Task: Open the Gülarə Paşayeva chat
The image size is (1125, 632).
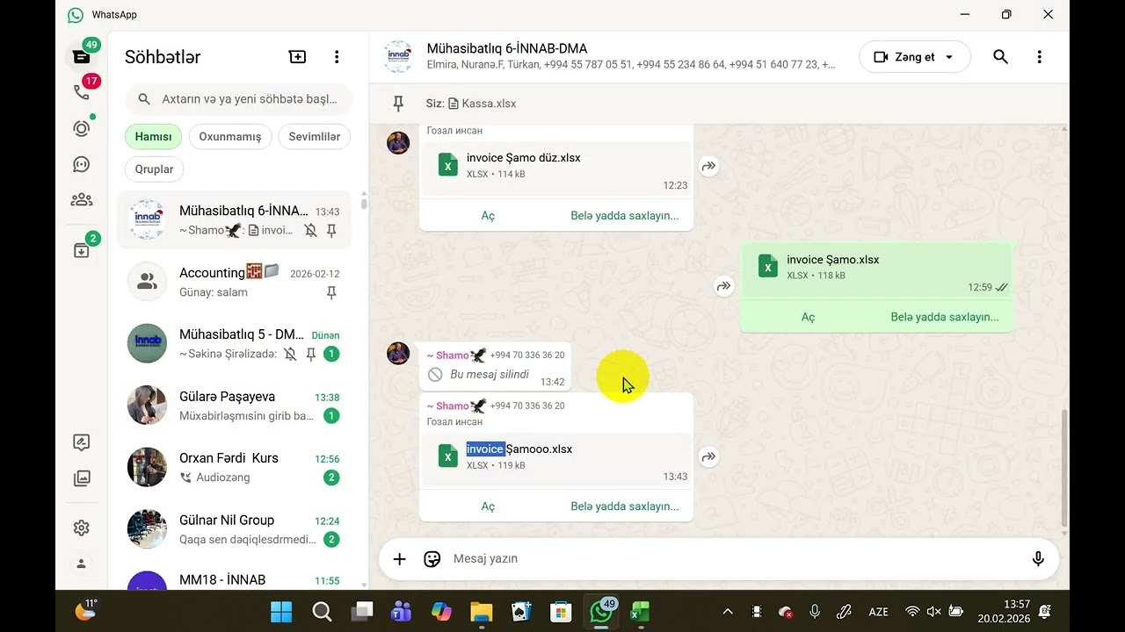Action: 234,406
